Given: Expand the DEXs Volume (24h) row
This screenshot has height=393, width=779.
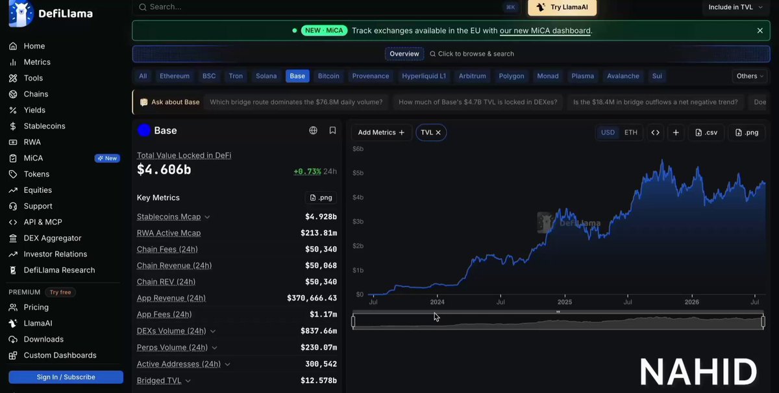Looking at the screenshot, I should (x=213, y=331).
